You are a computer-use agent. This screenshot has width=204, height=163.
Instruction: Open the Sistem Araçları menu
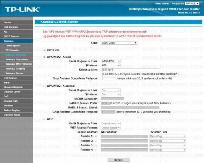pos(16,110)
